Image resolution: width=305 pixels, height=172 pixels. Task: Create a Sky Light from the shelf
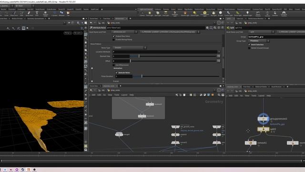(213, 14)
